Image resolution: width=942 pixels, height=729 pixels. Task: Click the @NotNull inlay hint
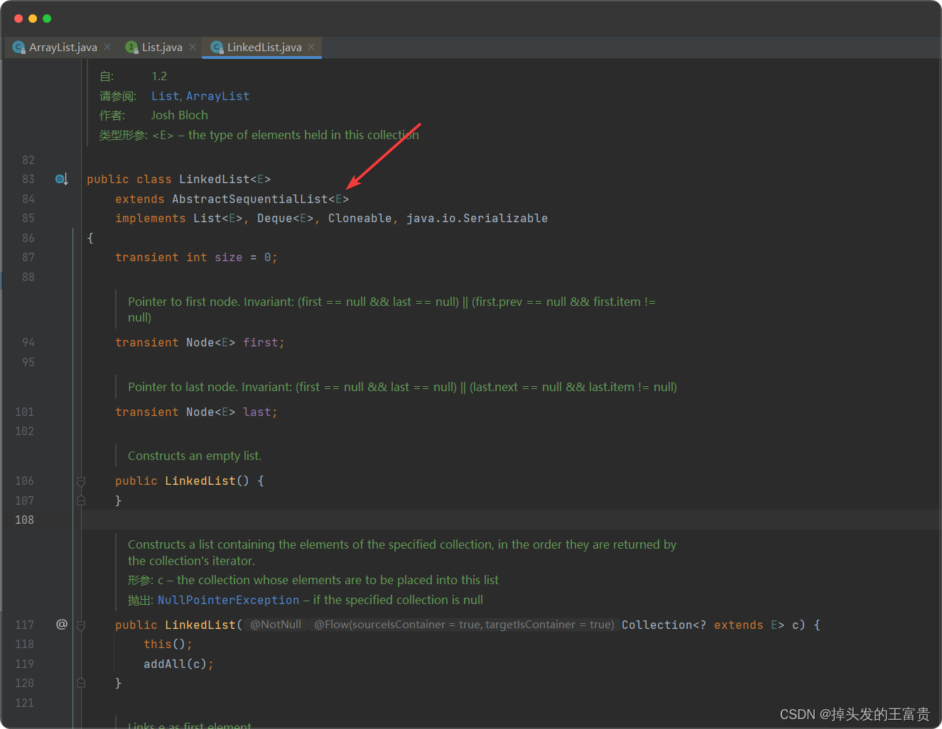pos(276,625)
